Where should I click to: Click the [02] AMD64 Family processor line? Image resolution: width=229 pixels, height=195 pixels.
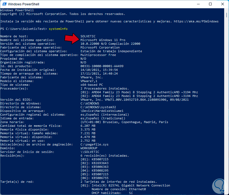tap(139, 96)
